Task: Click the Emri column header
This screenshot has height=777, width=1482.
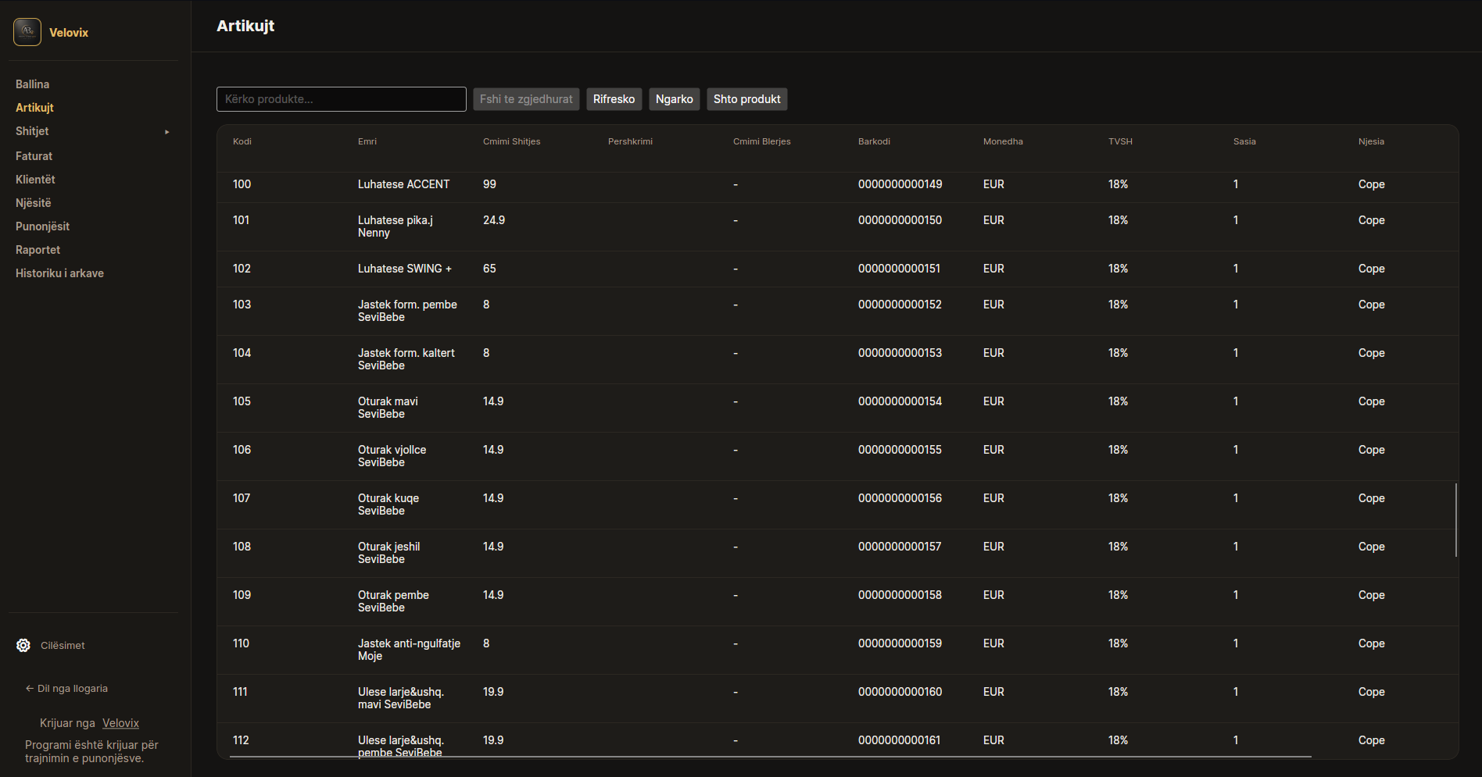Action: click(367, 141)
